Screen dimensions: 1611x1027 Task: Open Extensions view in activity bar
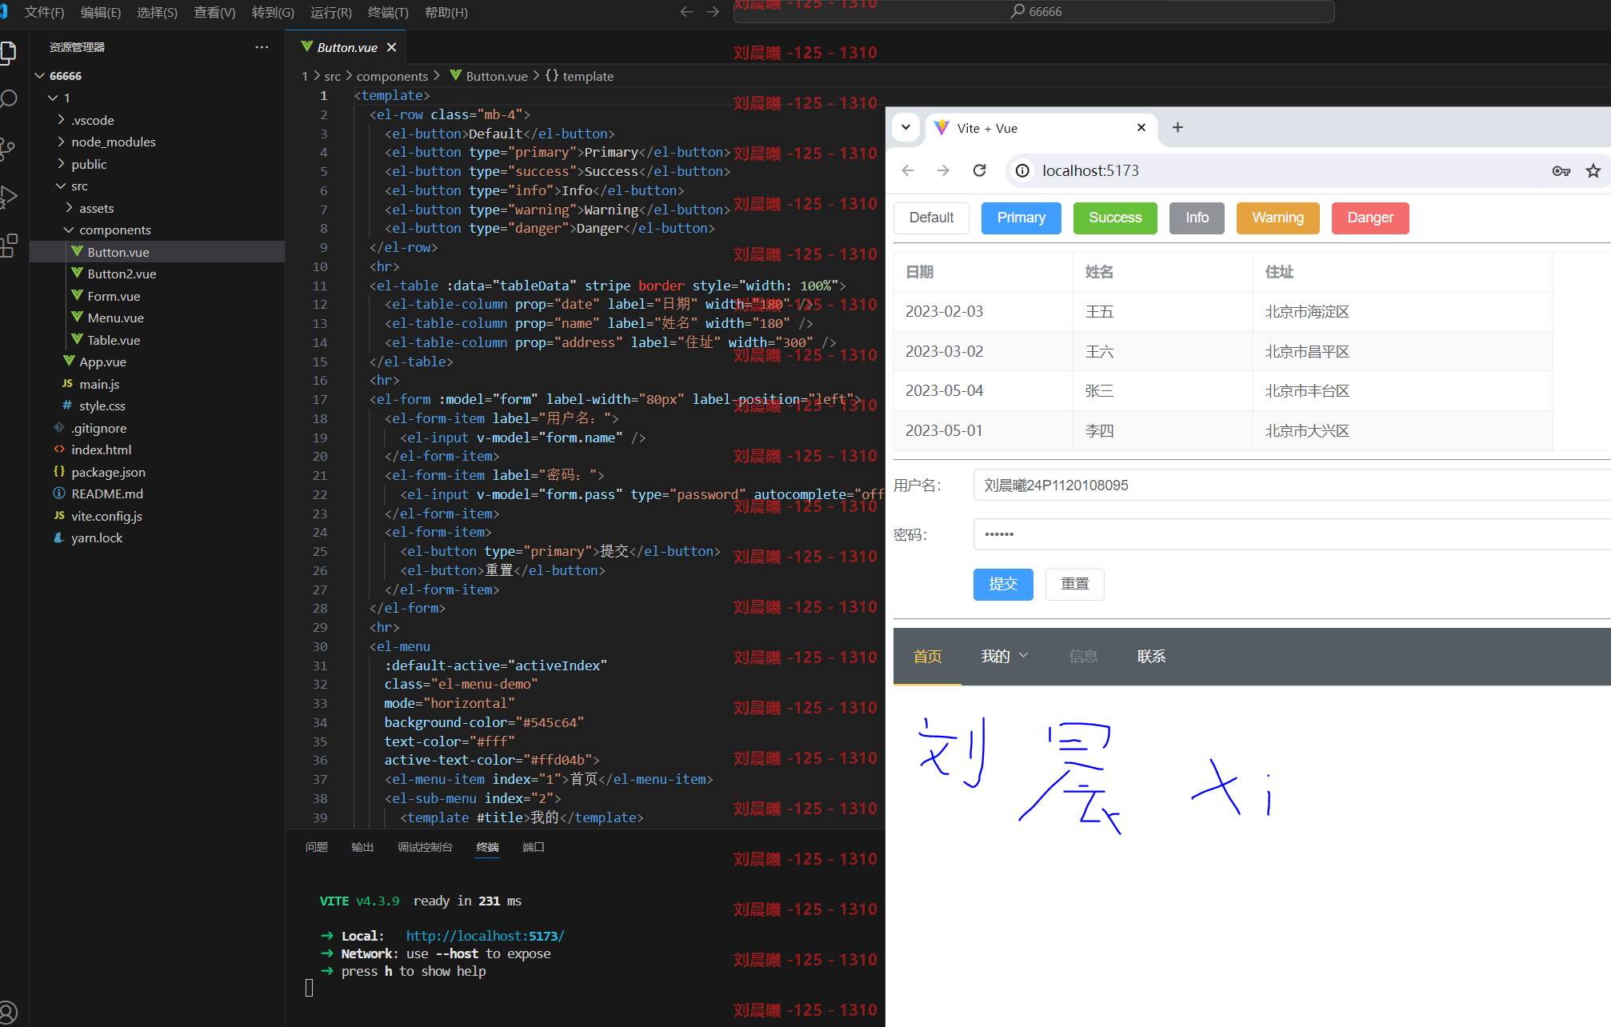click(8, 245)
